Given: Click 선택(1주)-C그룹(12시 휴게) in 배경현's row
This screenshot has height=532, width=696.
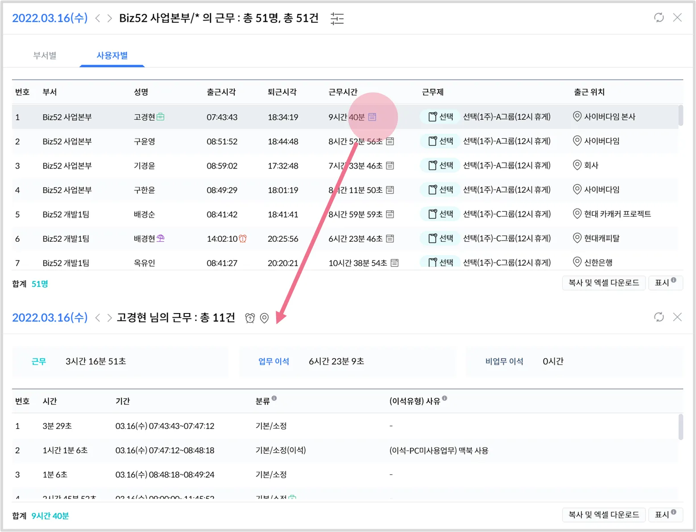Looking at the screenshot, I should click(507, 239).
